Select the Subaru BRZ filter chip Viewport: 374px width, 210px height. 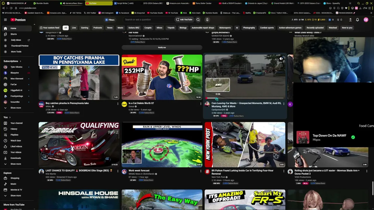point(134,28)
